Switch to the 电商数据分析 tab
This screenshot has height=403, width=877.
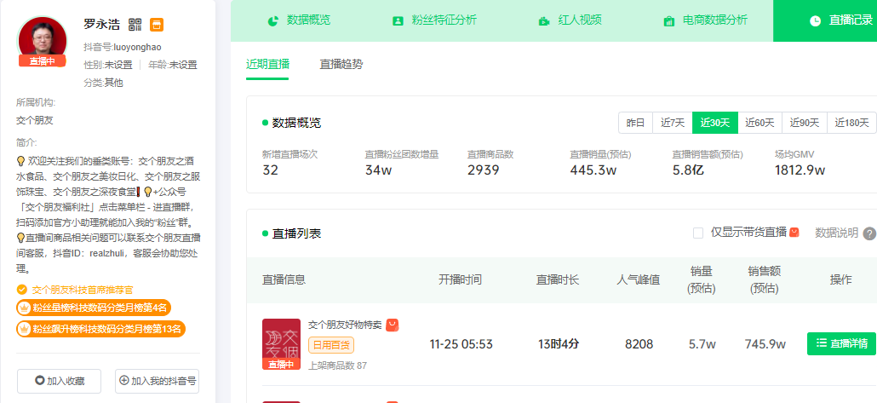click(705, 20)
